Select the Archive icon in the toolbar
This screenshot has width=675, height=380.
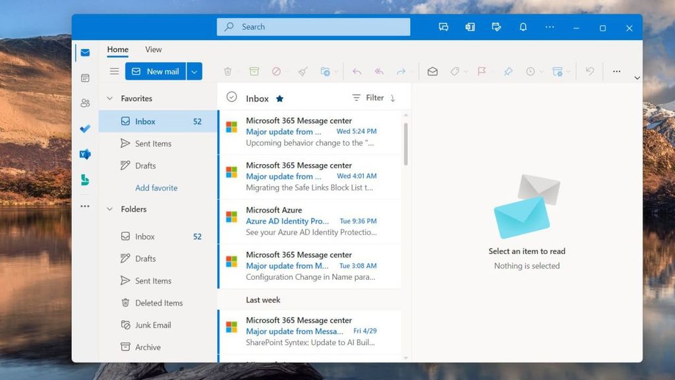[x=254, y=71]
